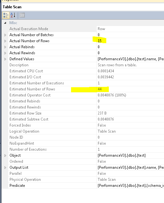164x203 pixels.
Task: Expand the Actual Rebinds row
Action: tap(5, 47)
